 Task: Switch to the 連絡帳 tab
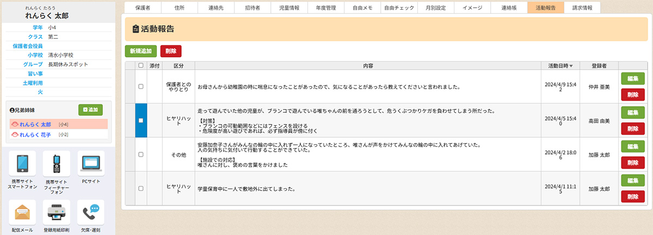pos(509,8)
